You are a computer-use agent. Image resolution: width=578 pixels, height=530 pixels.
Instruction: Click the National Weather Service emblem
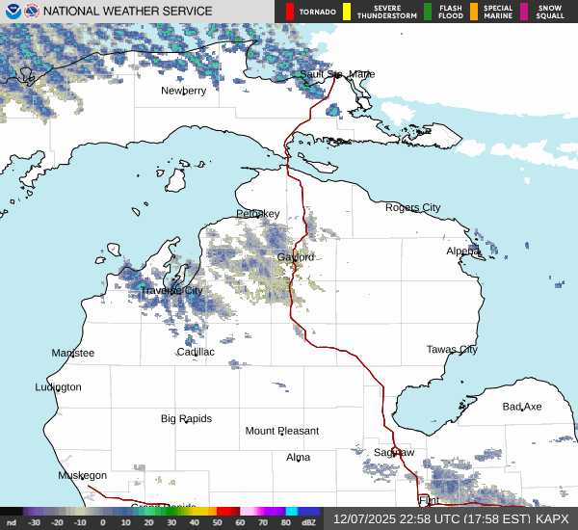(x=34, y=12)
